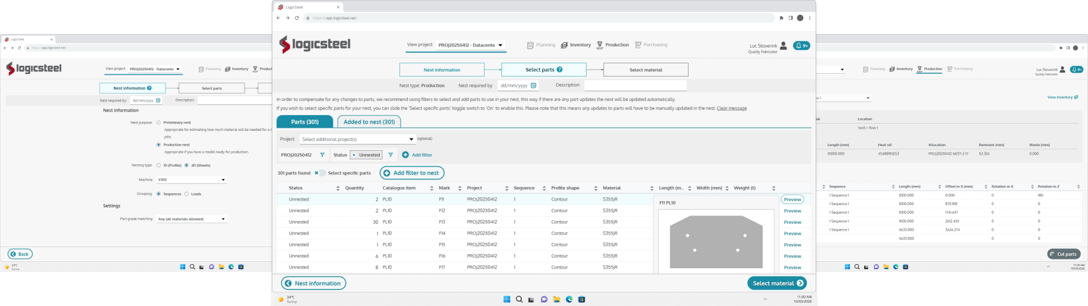Screen dimensions: 1088x306
Task: Click the help icon next to Select parts
Action: point(559,70)
